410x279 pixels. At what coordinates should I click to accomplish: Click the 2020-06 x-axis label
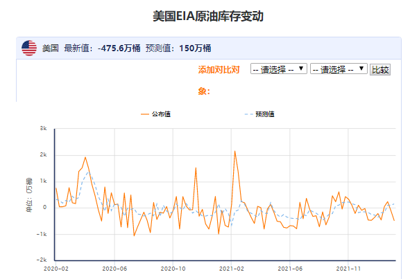[114, 269]
